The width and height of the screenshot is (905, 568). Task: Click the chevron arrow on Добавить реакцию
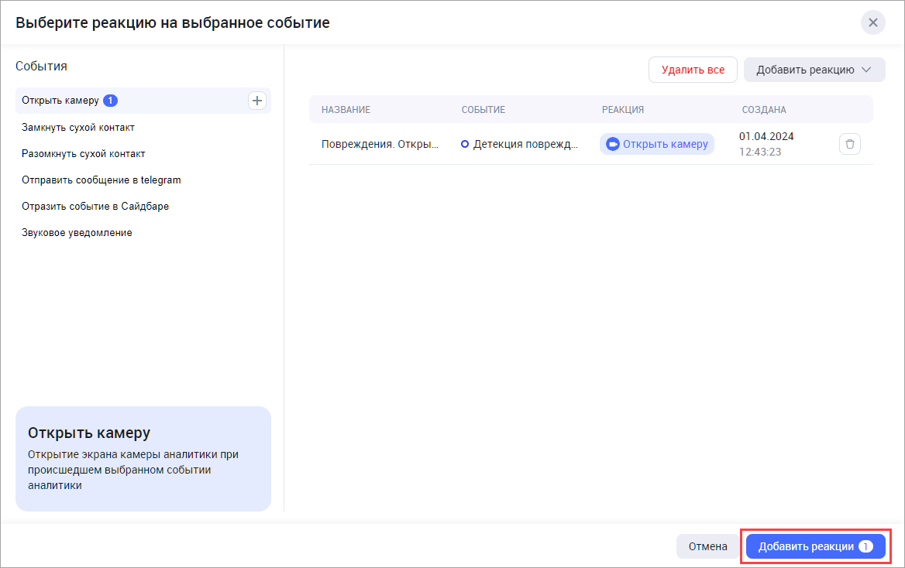point(866,70)
